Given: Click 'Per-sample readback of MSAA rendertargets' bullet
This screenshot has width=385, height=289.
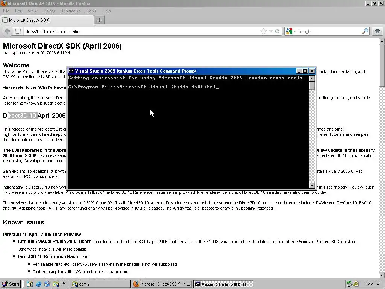Looking at the screenshot, I should tap(105, 264).
